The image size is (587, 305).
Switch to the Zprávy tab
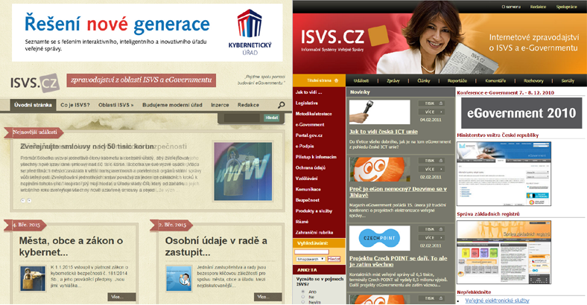(393, 81)
